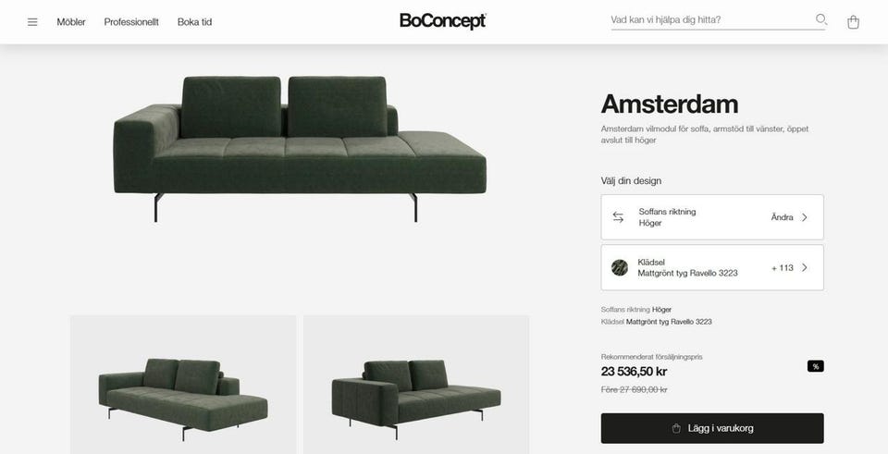Click the percent discount badge
Image resolution: width=888 pixels, height=454 pixels.
(x=816, y=366)
